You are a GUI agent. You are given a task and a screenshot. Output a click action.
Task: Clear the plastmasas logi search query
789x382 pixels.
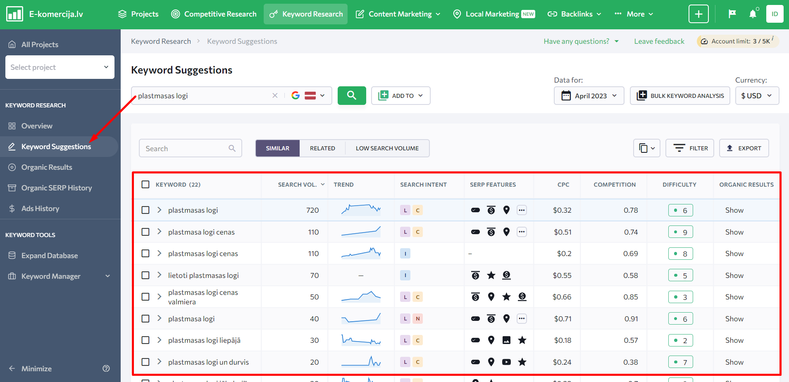pos(275,95)
